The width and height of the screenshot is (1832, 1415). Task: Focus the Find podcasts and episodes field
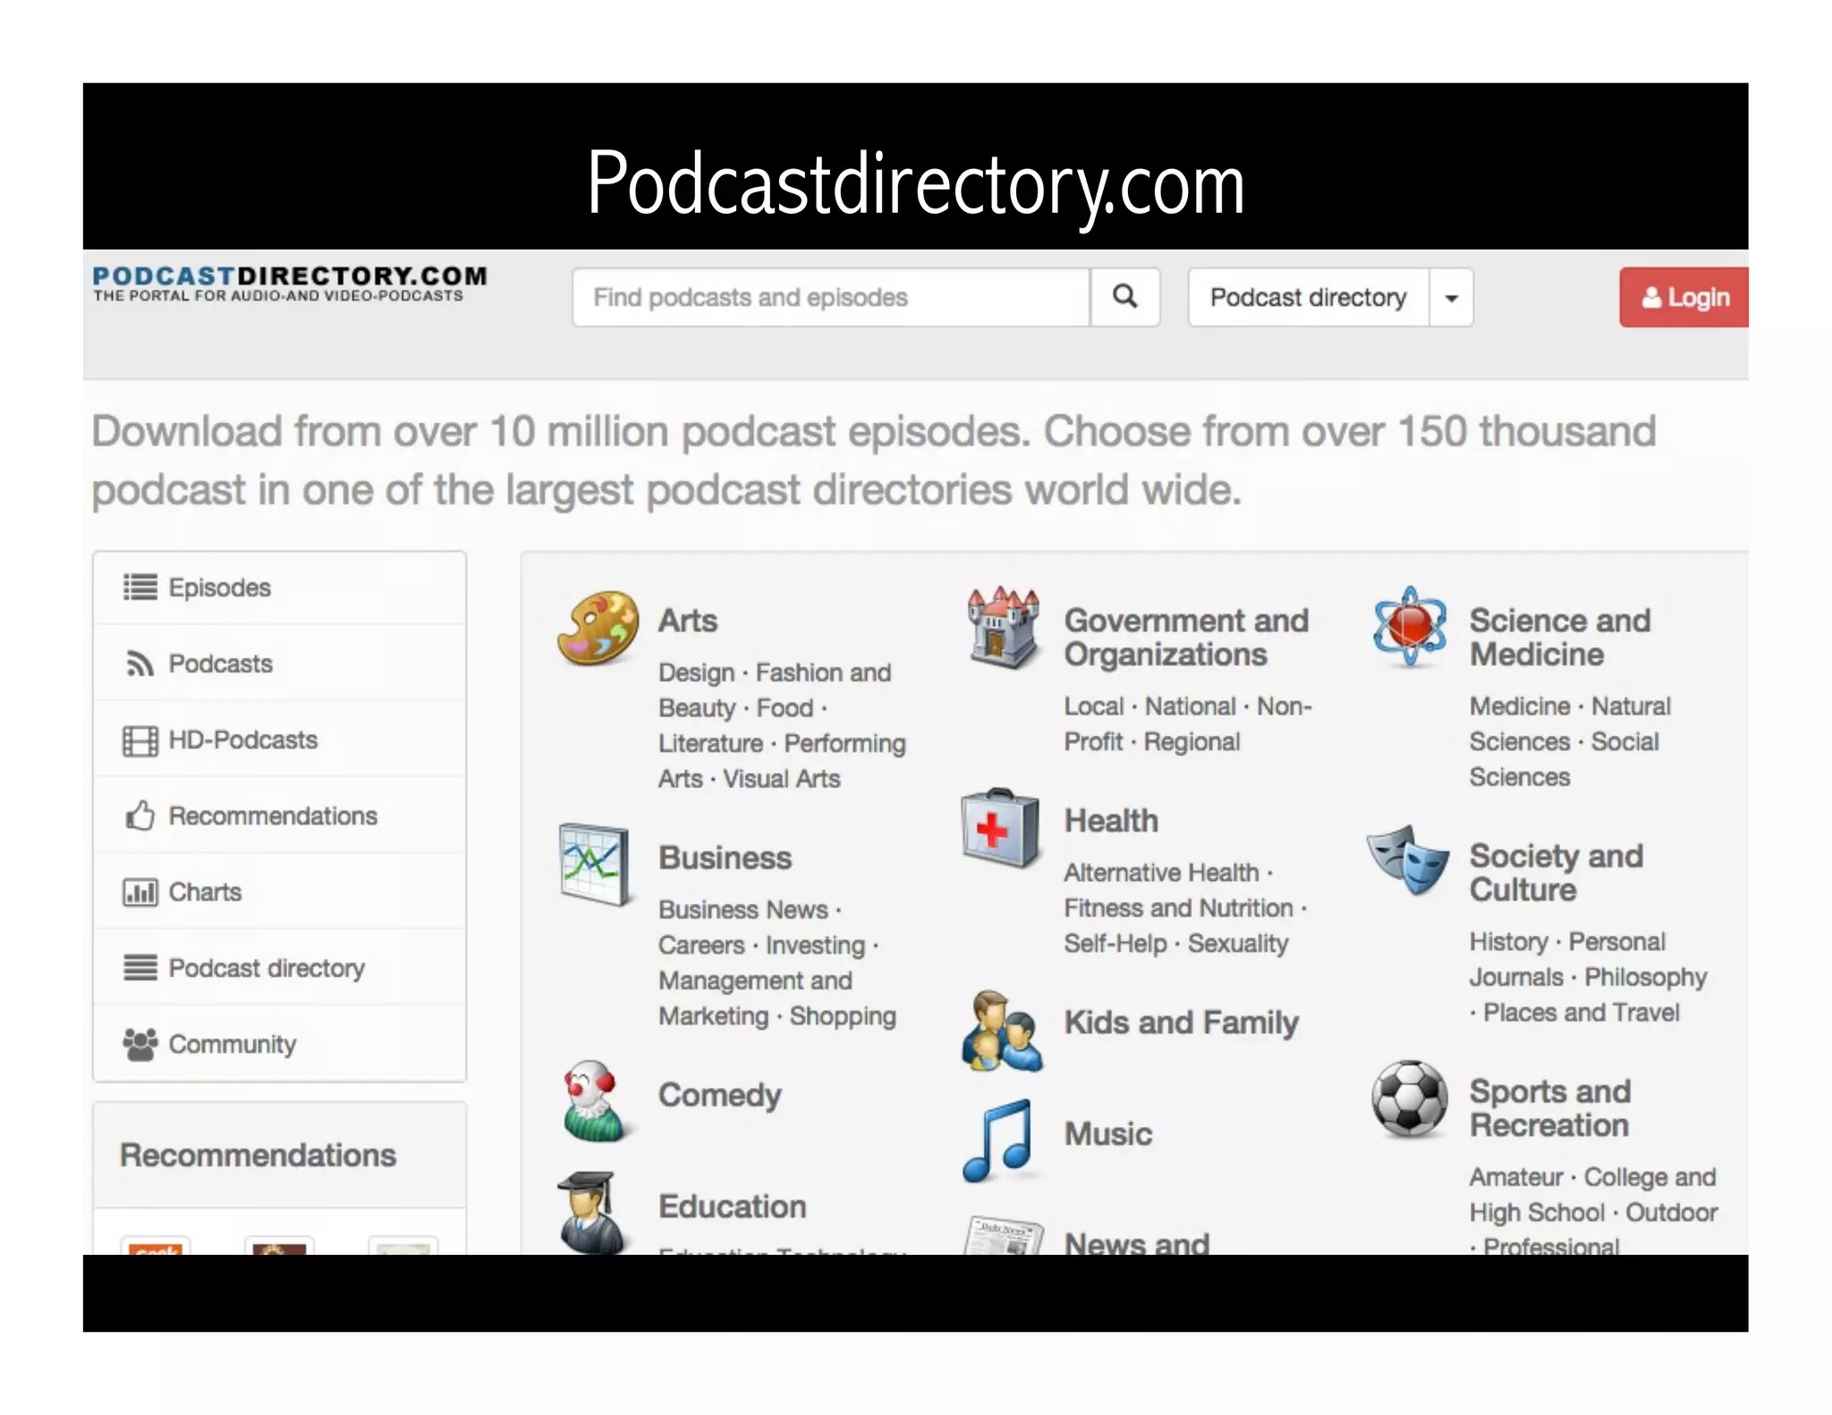point(831,297)
